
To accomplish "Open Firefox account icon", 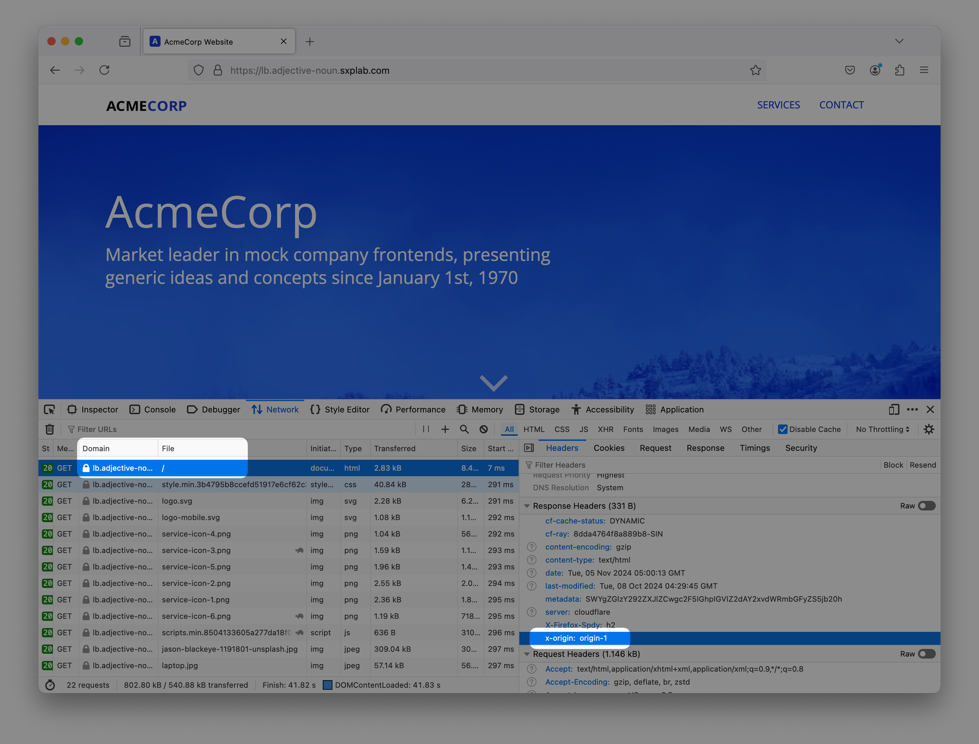I will coord(875,70).
